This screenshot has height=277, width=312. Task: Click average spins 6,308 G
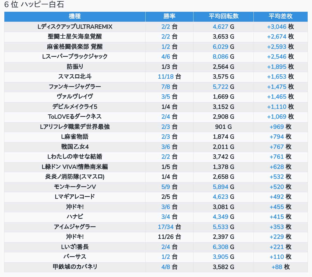pyautogui.click(x=223, y=247)
